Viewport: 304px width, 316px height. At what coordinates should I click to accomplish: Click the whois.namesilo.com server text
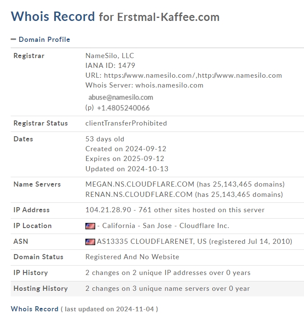(169, 85)
